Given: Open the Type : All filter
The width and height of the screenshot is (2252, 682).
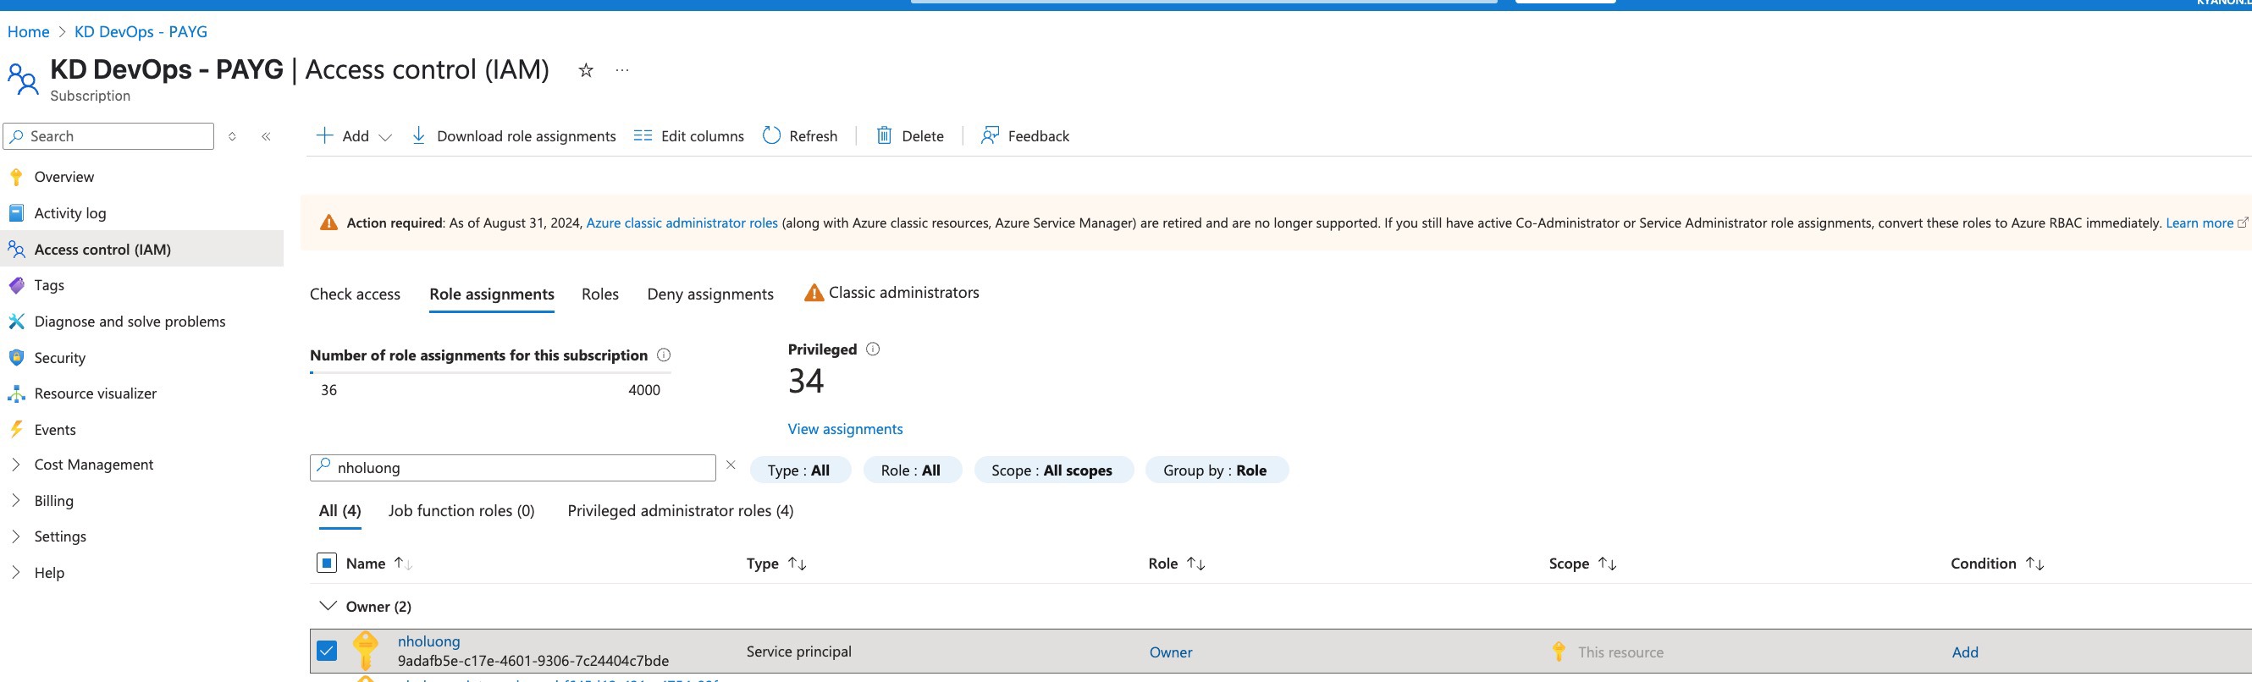Looking at the screenshot, I should pos(799,470).
